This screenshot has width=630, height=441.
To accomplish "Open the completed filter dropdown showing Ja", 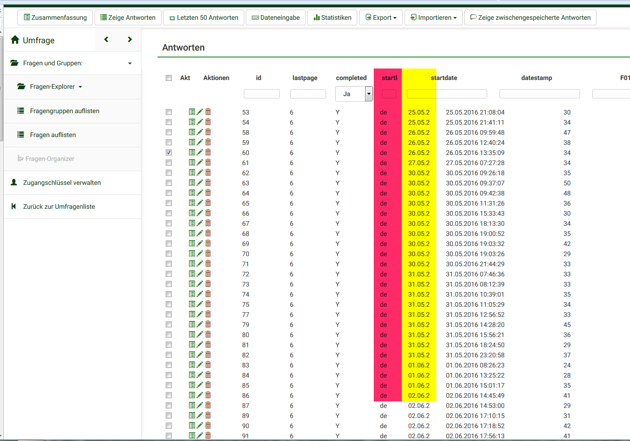I will pyautogui.click(x=354, y=94).
